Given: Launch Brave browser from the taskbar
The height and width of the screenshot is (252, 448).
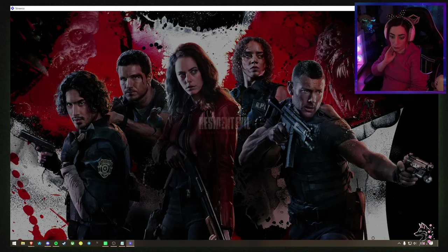Looking at the screenshot, I should click(x=31, y=243).
